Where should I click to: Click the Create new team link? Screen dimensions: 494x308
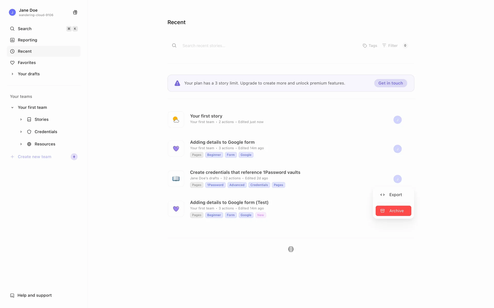[x=34, y=157]
